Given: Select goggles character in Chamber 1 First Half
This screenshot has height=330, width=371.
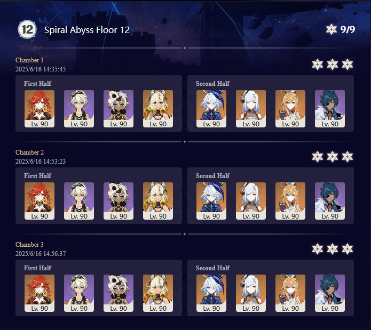Looking at the screenshot, I should pos(79,109).
